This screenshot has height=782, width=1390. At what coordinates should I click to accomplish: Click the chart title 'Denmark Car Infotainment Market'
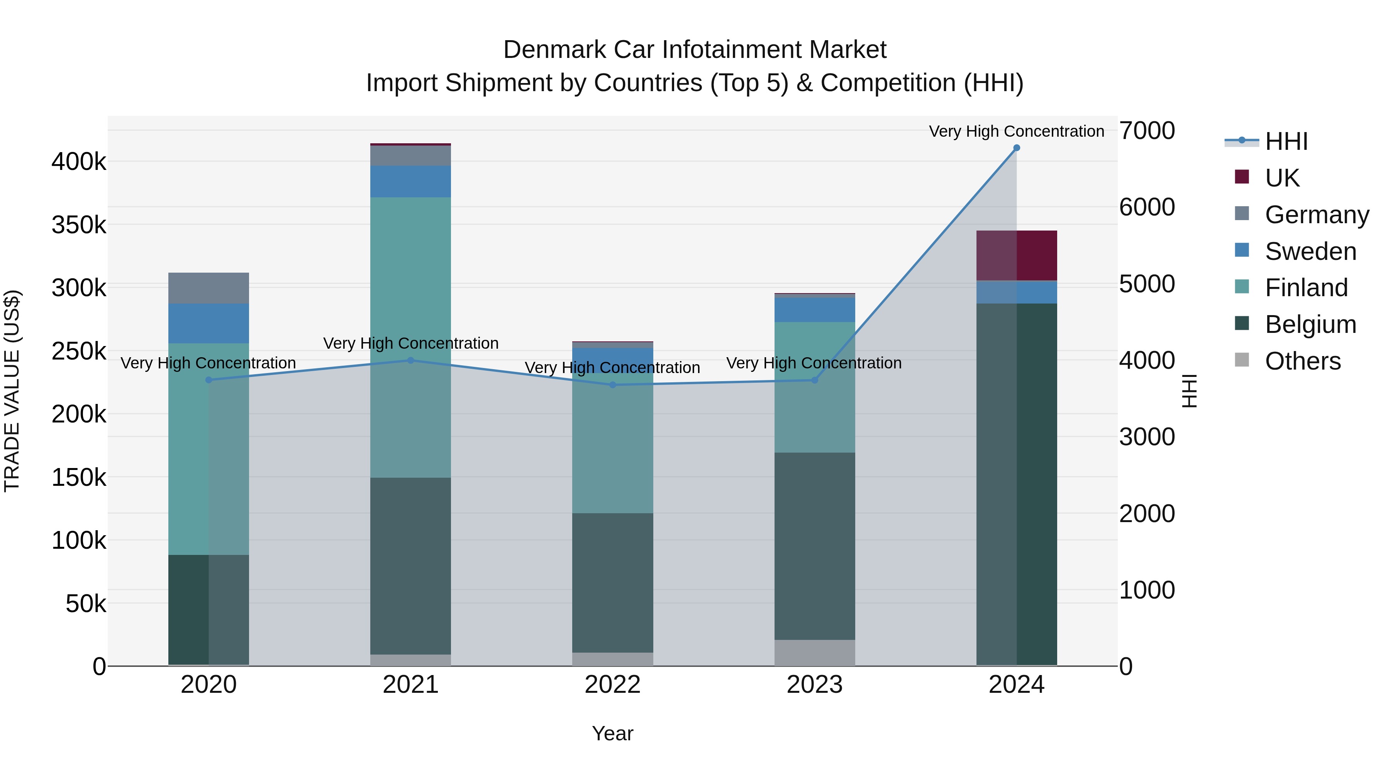(x=695, y=50)
